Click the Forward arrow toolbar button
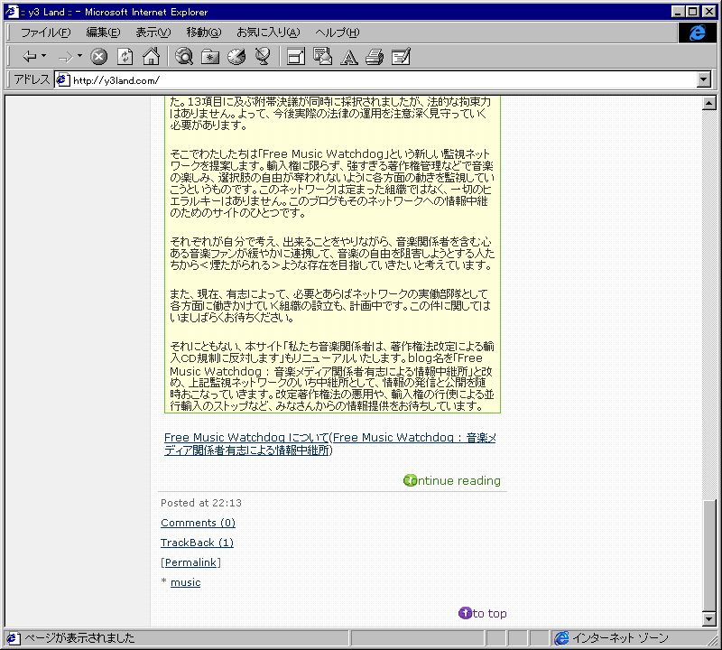The width and height of the screenshot is (722, 650). pyautogui.click(x=65, y=57)
